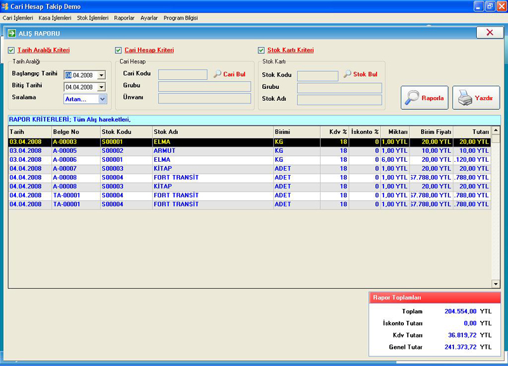Click the magnifier icon beside Cari Bul
The height and width of the screenshot is (366, 508).
click(217, 74)
